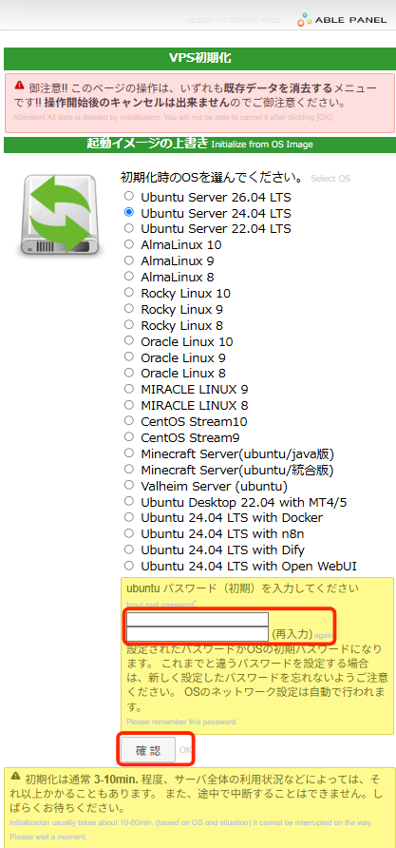Pick MIRACLE LINUX 9 radio button

click(128, 388)
